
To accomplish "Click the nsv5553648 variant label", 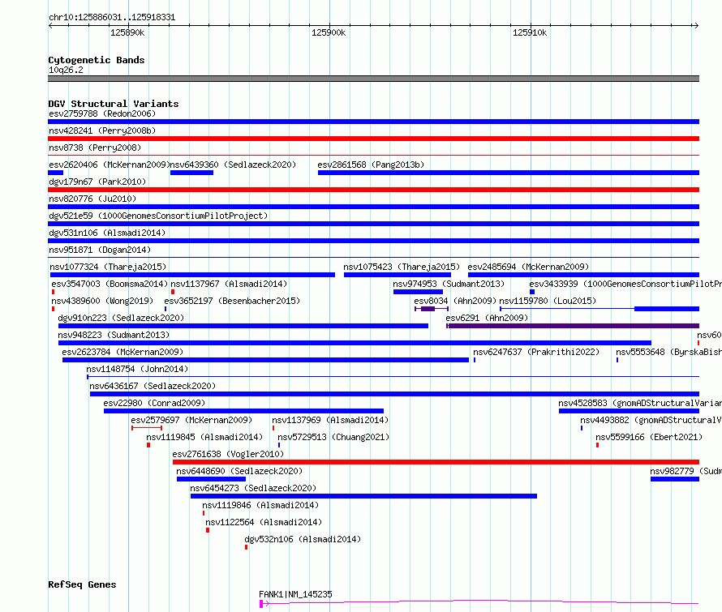I will click(x=669, y=352).
